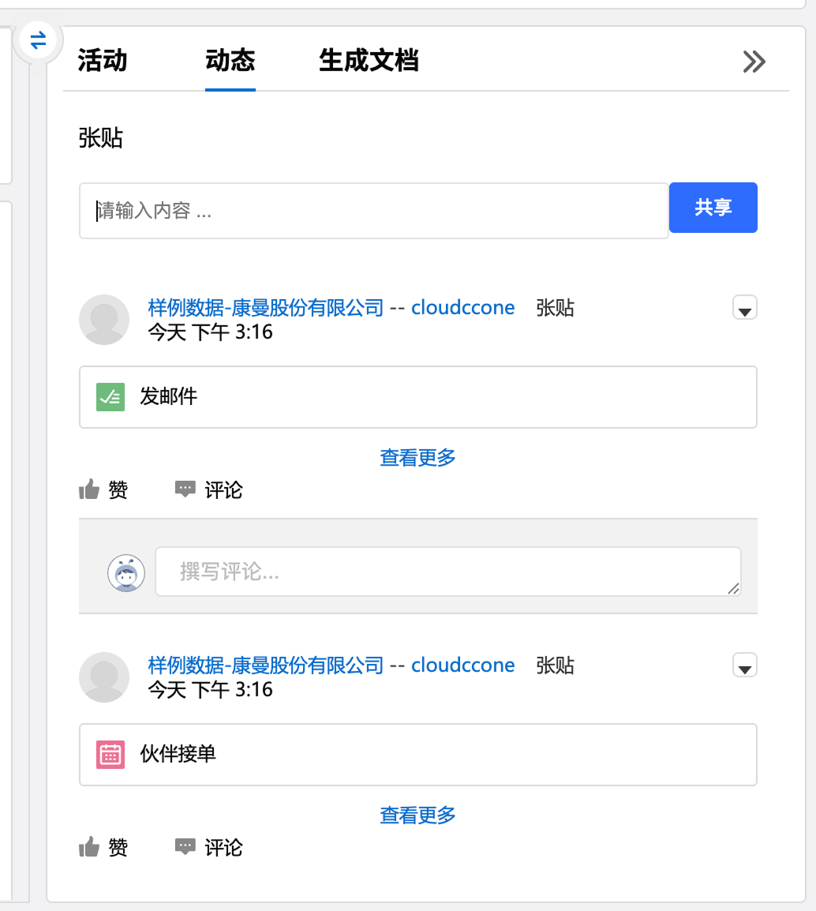Open dropdown arrow on 发邮件 post
Image resolution: width=816 pixels, height=911 pixels.
[744, 309]
